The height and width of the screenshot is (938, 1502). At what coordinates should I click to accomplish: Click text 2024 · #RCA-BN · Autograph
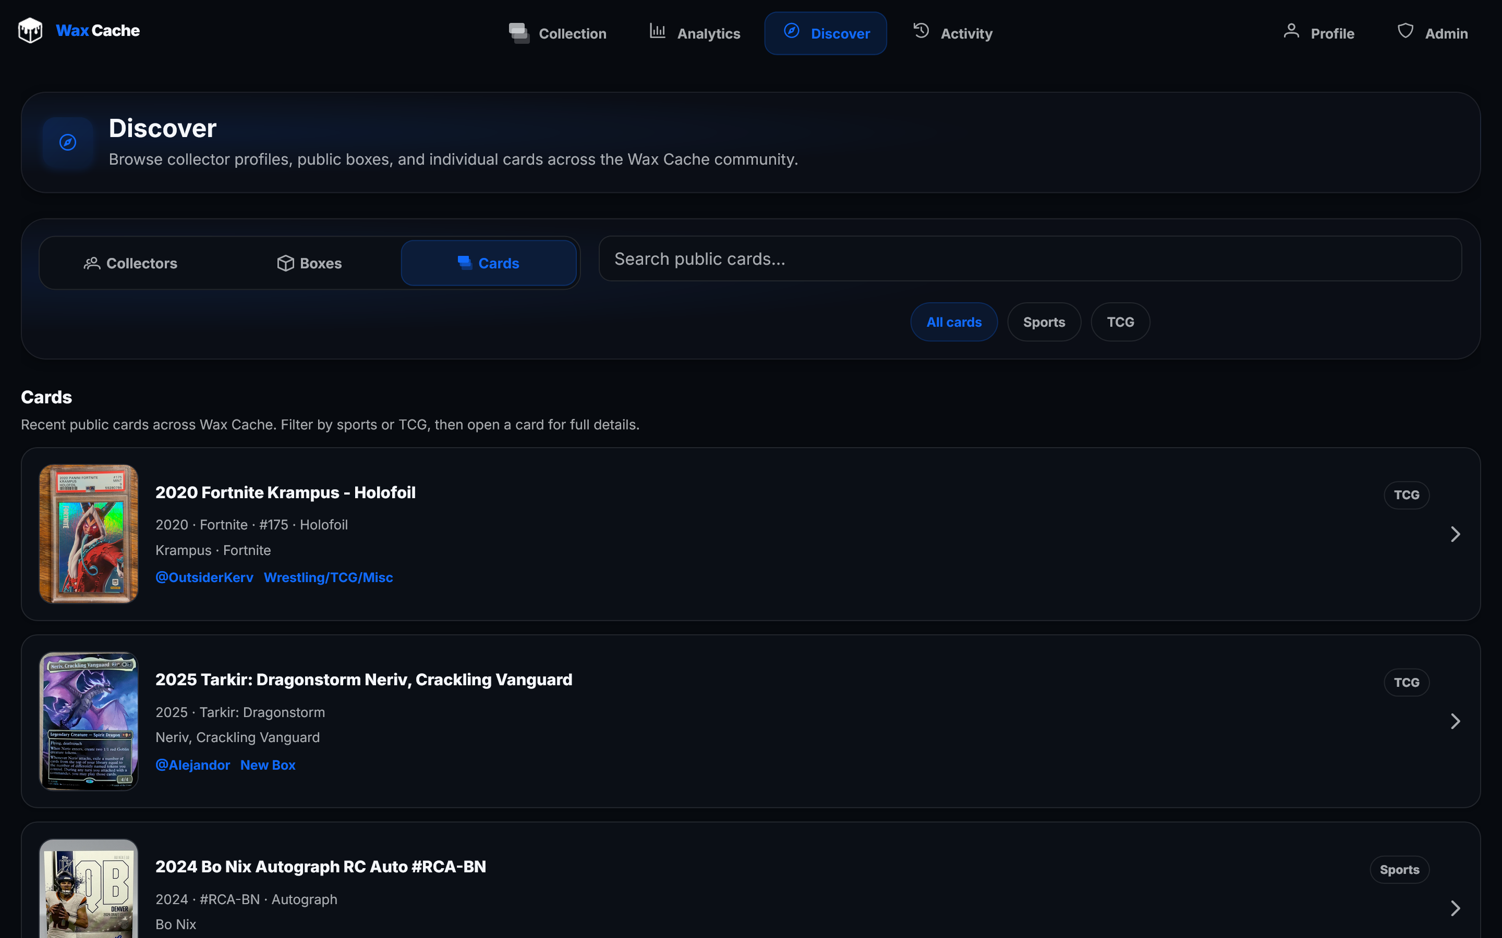coord(246,899)
